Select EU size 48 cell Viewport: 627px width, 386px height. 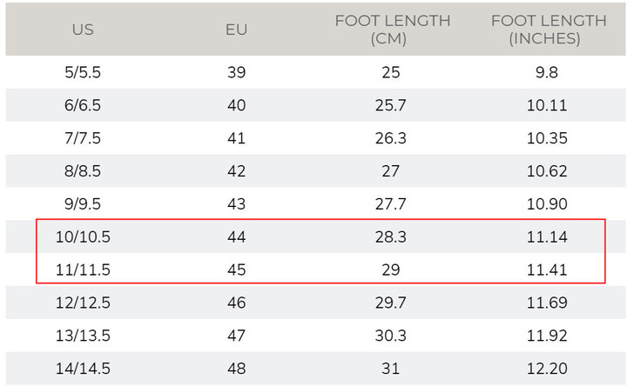(x=236, y=369)
